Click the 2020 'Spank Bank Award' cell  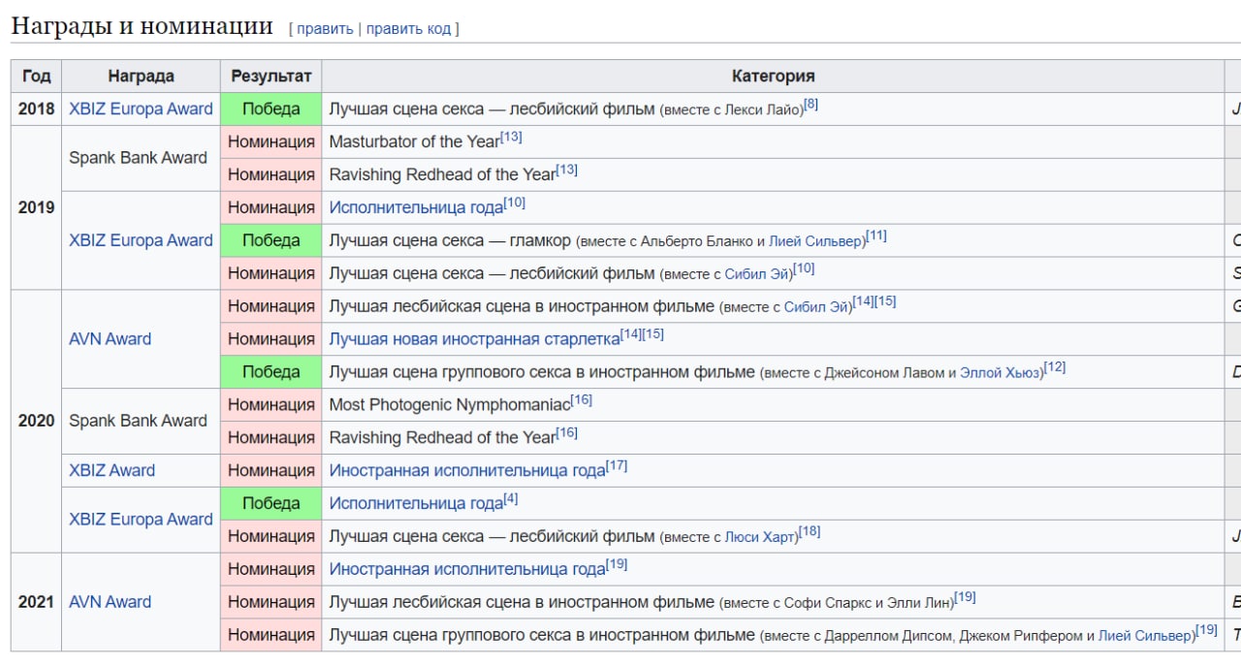[x=141, y=421]
